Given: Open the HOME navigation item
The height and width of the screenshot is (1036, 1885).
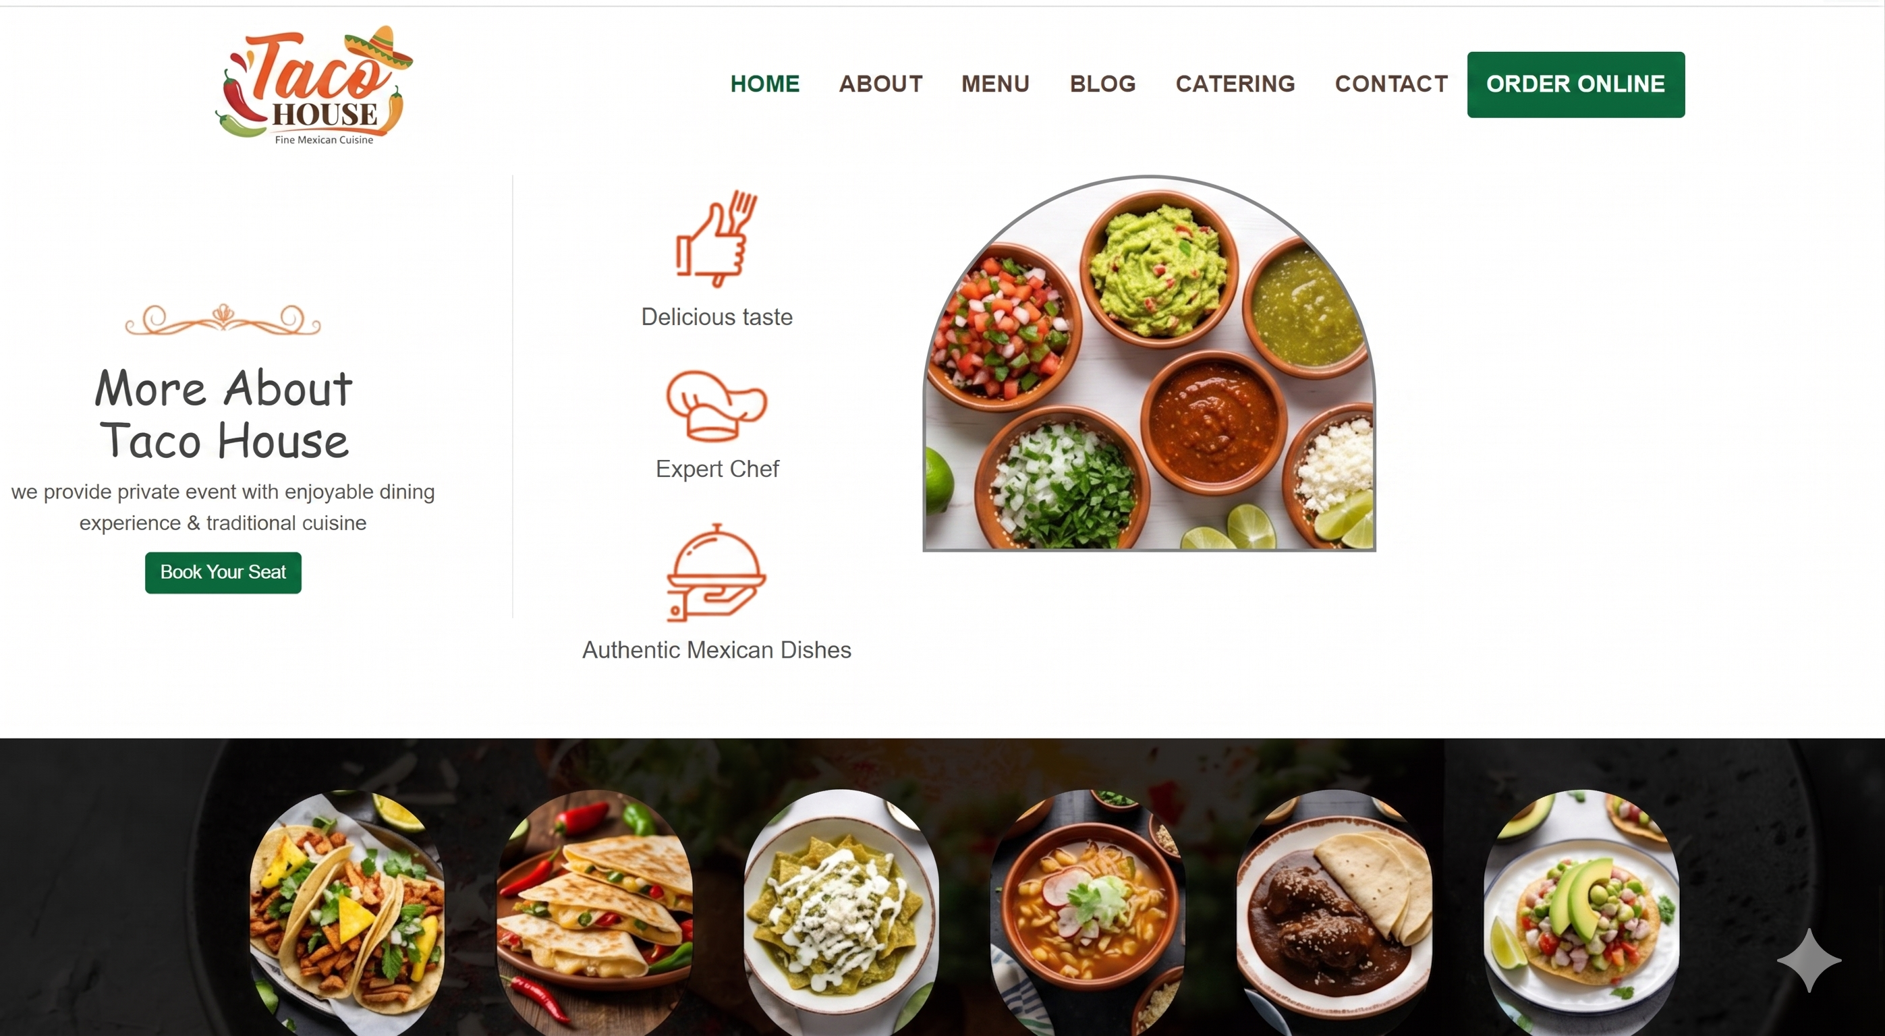Looking at the screenshot, I should click(x=764, y=84).
